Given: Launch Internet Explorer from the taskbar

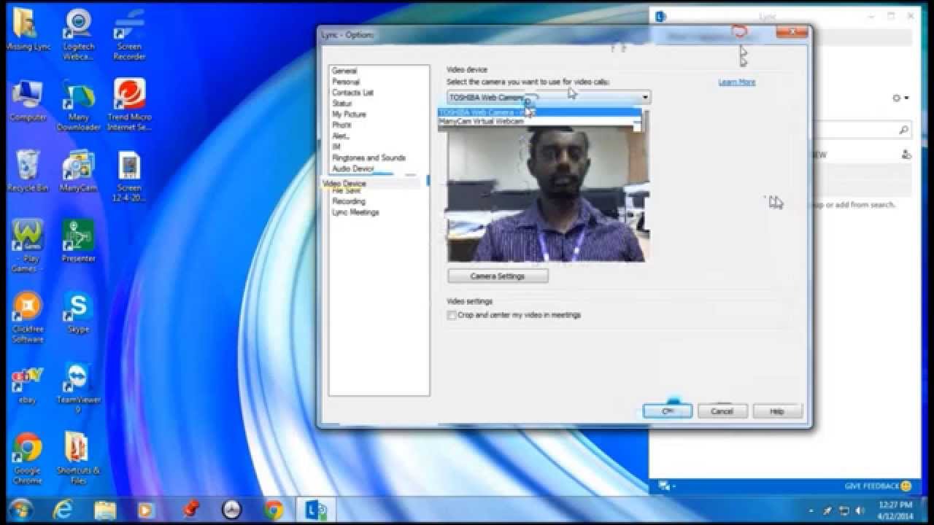Looking at the screenshot, I should (63, 509).
